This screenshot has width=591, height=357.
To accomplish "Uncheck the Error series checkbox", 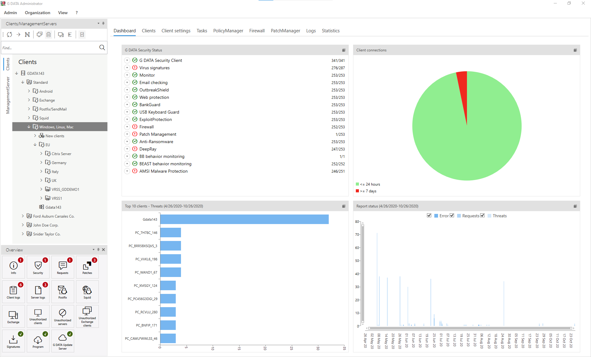I will 429,215.
